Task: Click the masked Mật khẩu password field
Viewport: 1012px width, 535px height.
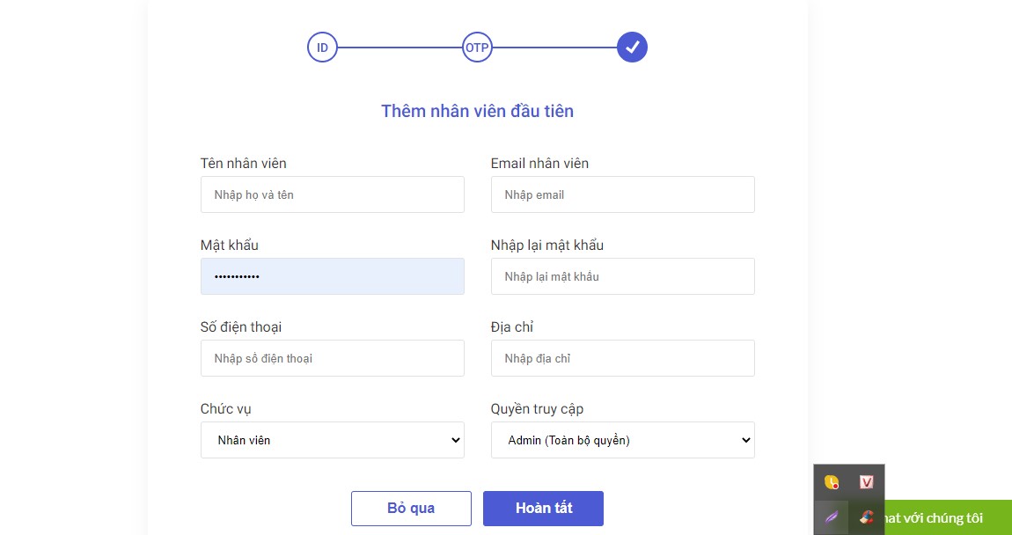Action: click(x=332, y=275)
